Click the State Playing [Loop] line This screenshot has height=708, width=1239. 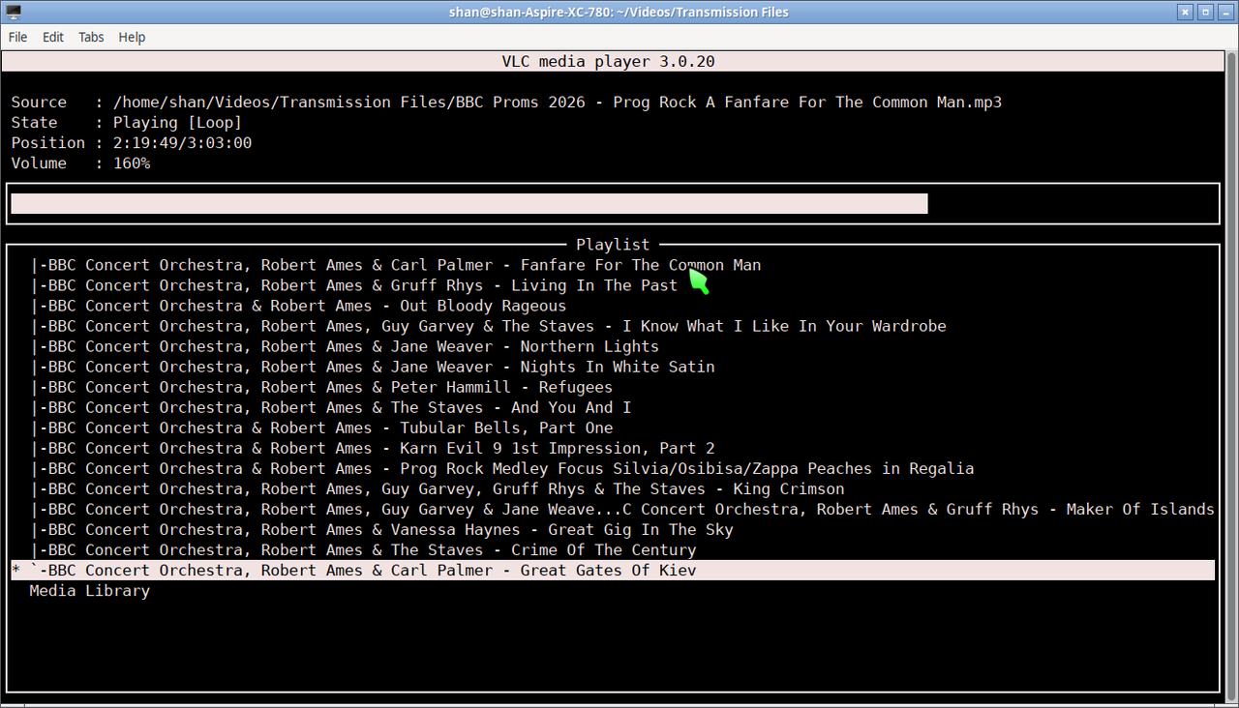127,123
